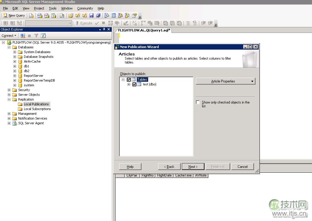Click the FlightDate column header
The image size is (312, 221).
[x=164, y=176]
